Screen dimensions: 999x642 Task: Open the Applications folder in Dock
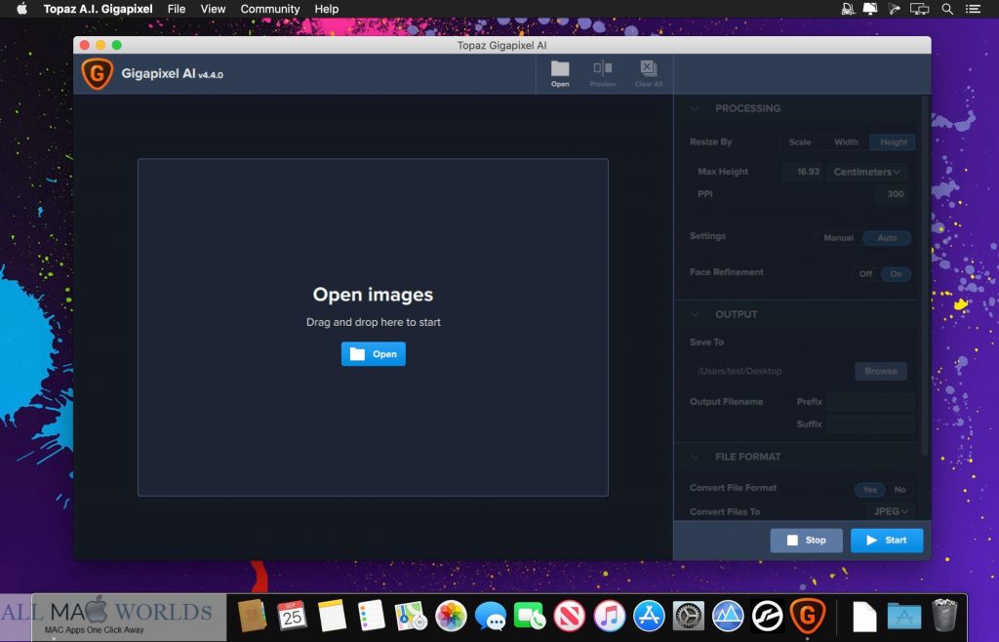(904, 616)
